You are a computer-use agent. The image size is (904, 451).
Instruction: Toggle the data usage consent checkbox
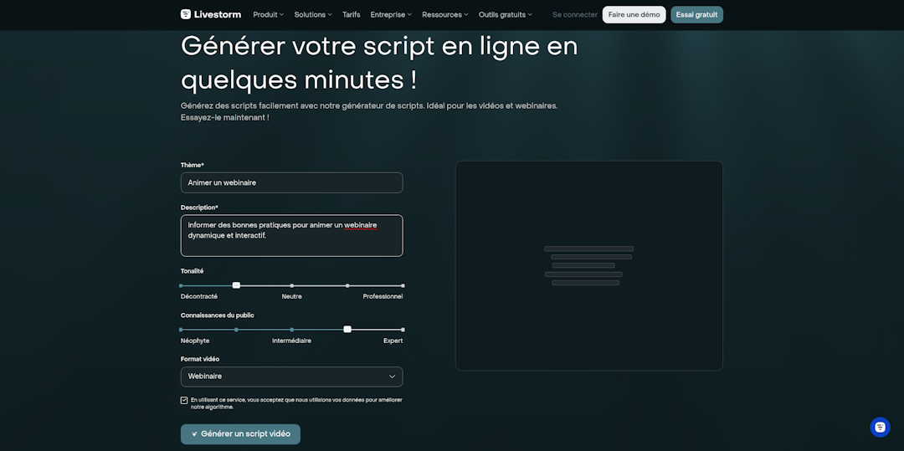coord(184,400)
